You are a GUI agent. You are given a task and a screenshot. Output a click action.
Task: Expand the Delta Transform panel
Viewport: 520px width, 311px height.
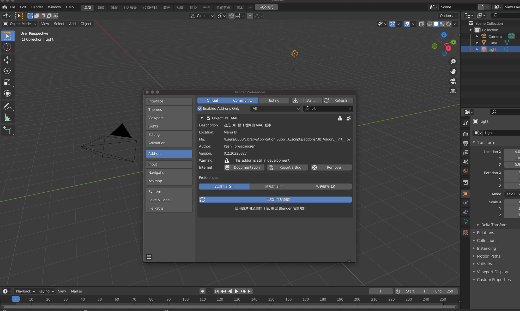click(x=494, y=225)
